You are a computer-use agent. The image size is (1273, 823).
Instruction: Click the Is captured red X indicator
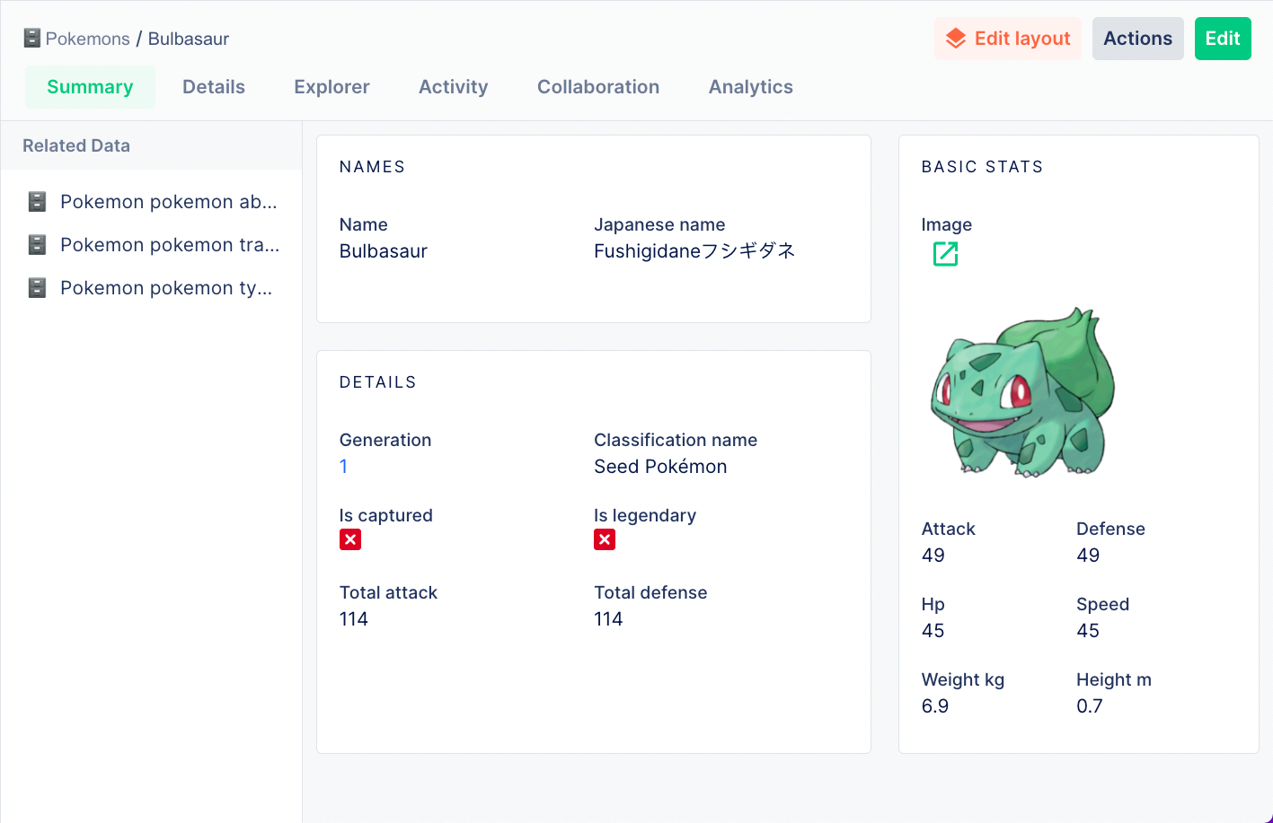pyautogui.click(x=350, y=539)
